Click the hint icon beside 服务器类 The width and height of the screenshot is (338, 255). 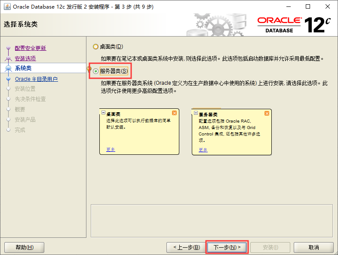(89, 71)
